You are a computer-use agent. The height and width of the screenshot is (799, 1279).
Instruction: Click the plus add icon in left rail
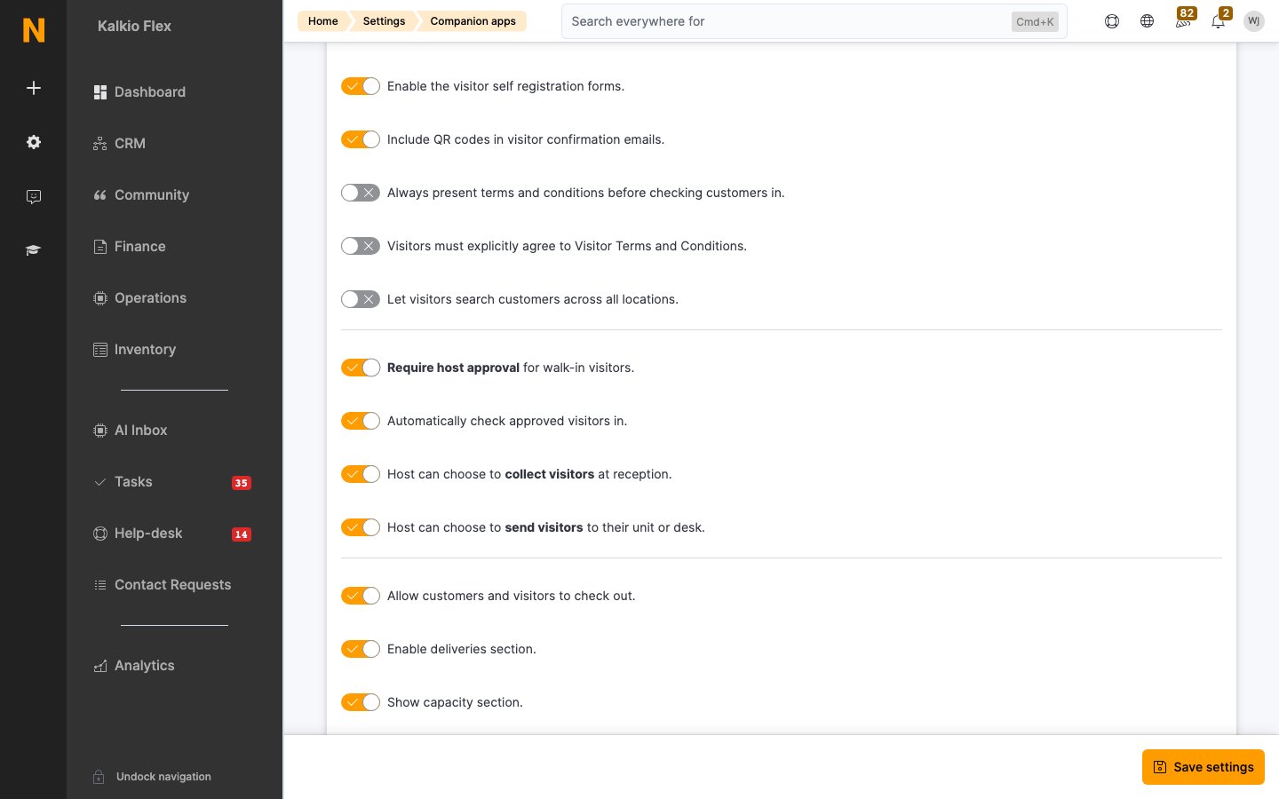click(34, 88)
